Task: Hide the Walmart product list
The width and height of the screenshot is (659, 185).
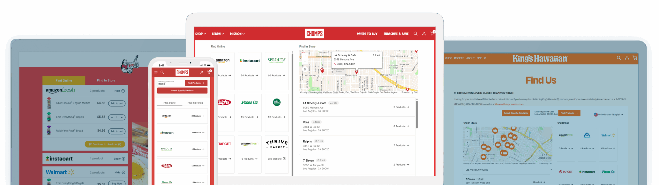Action: [x=120, y=172]
